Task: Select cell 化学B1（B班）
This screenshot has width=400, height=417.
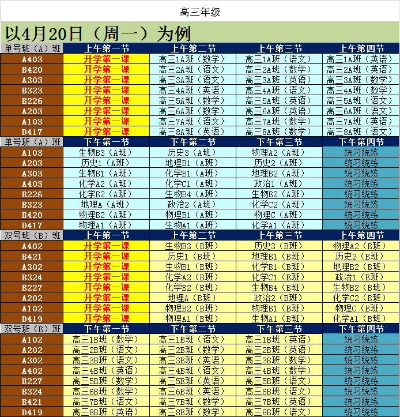Action: point(280,266)
